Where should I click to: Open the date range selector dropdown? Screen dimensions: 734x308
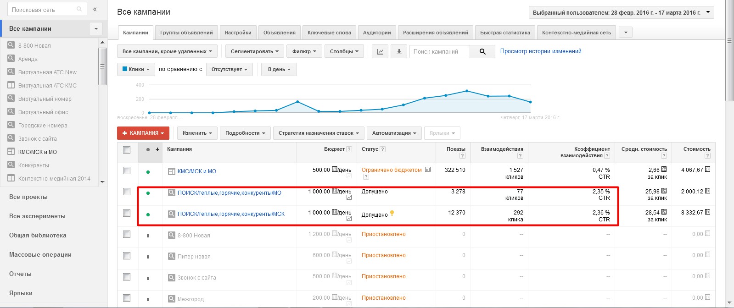click(622, 13)
